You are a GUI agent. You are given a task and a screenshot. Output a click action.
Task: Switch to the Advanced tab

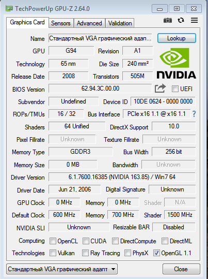[89, 23]
